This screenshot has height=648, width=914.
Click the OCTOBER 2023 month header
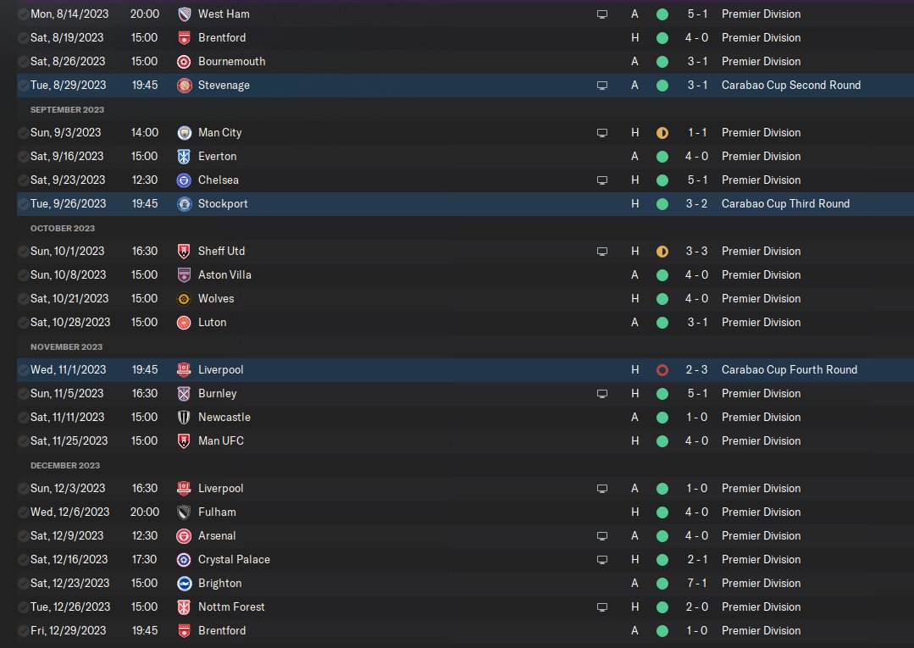(x=63, y=229)
